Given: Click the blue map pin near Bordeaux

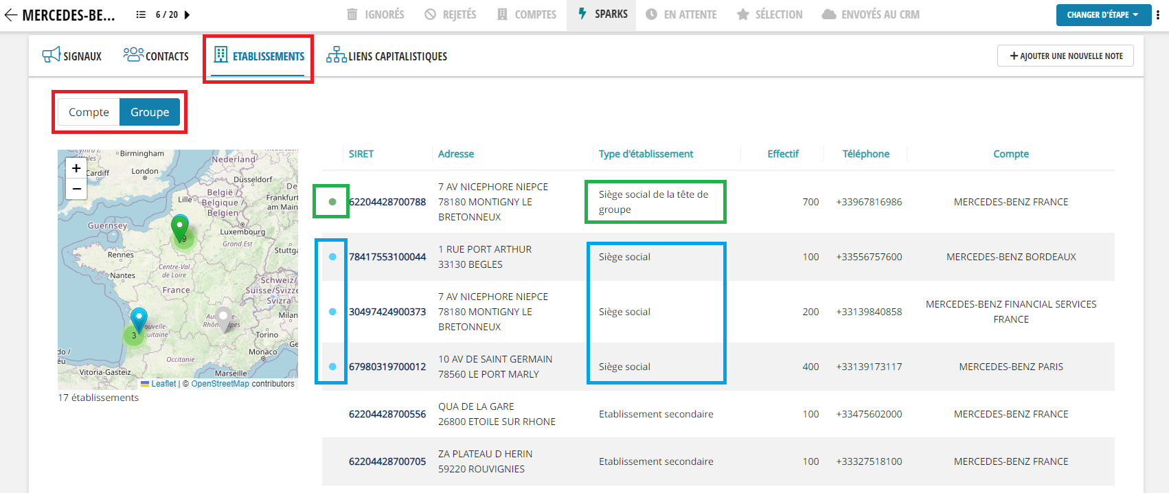Looking at the screenshot, I should click(139, 321).
